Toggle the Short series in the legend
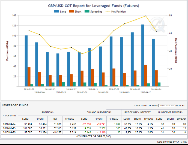This screenshot has width=188, height=145. [75, 11]
